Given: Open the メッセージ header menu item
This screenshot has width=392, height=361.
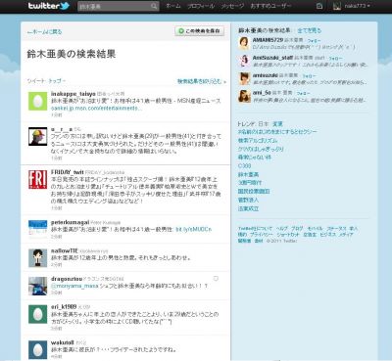Looking at the screenshot, I should pyautogui.click(x=232, y=6).
